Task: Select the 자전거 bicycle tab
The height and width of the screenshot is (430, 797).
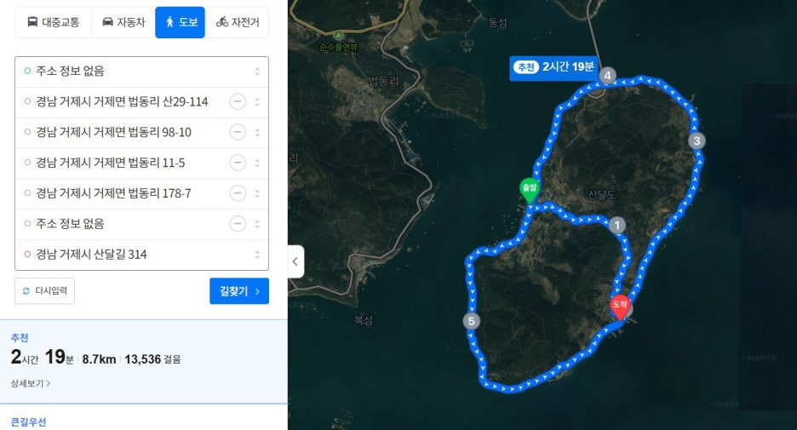Action: (238, 22)
